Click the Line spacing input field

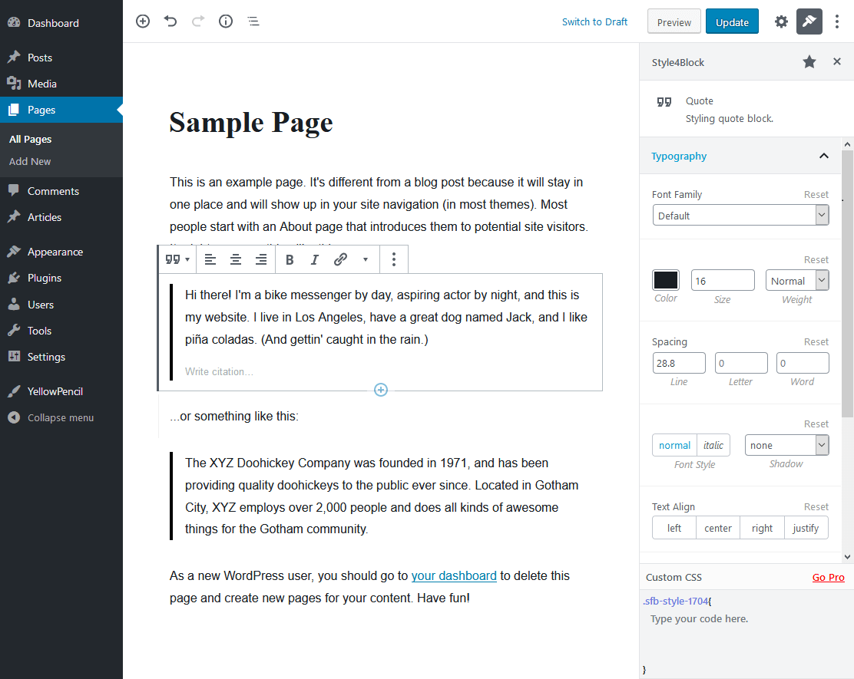click(x=678, y=362)
